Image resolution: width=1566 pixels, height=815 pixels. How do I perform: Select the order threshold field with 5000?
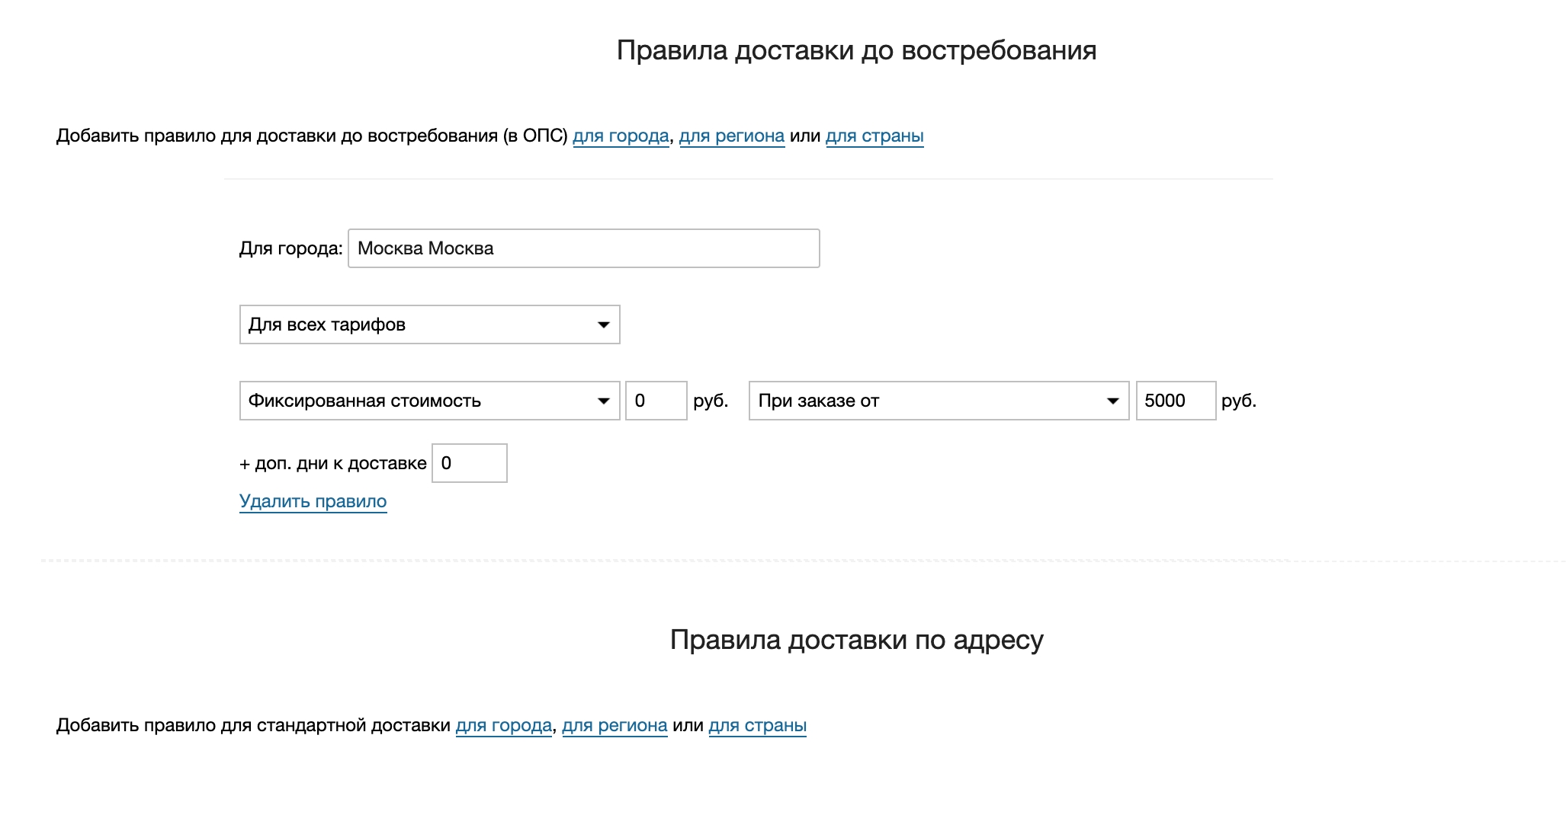[x=1175, y=401]
